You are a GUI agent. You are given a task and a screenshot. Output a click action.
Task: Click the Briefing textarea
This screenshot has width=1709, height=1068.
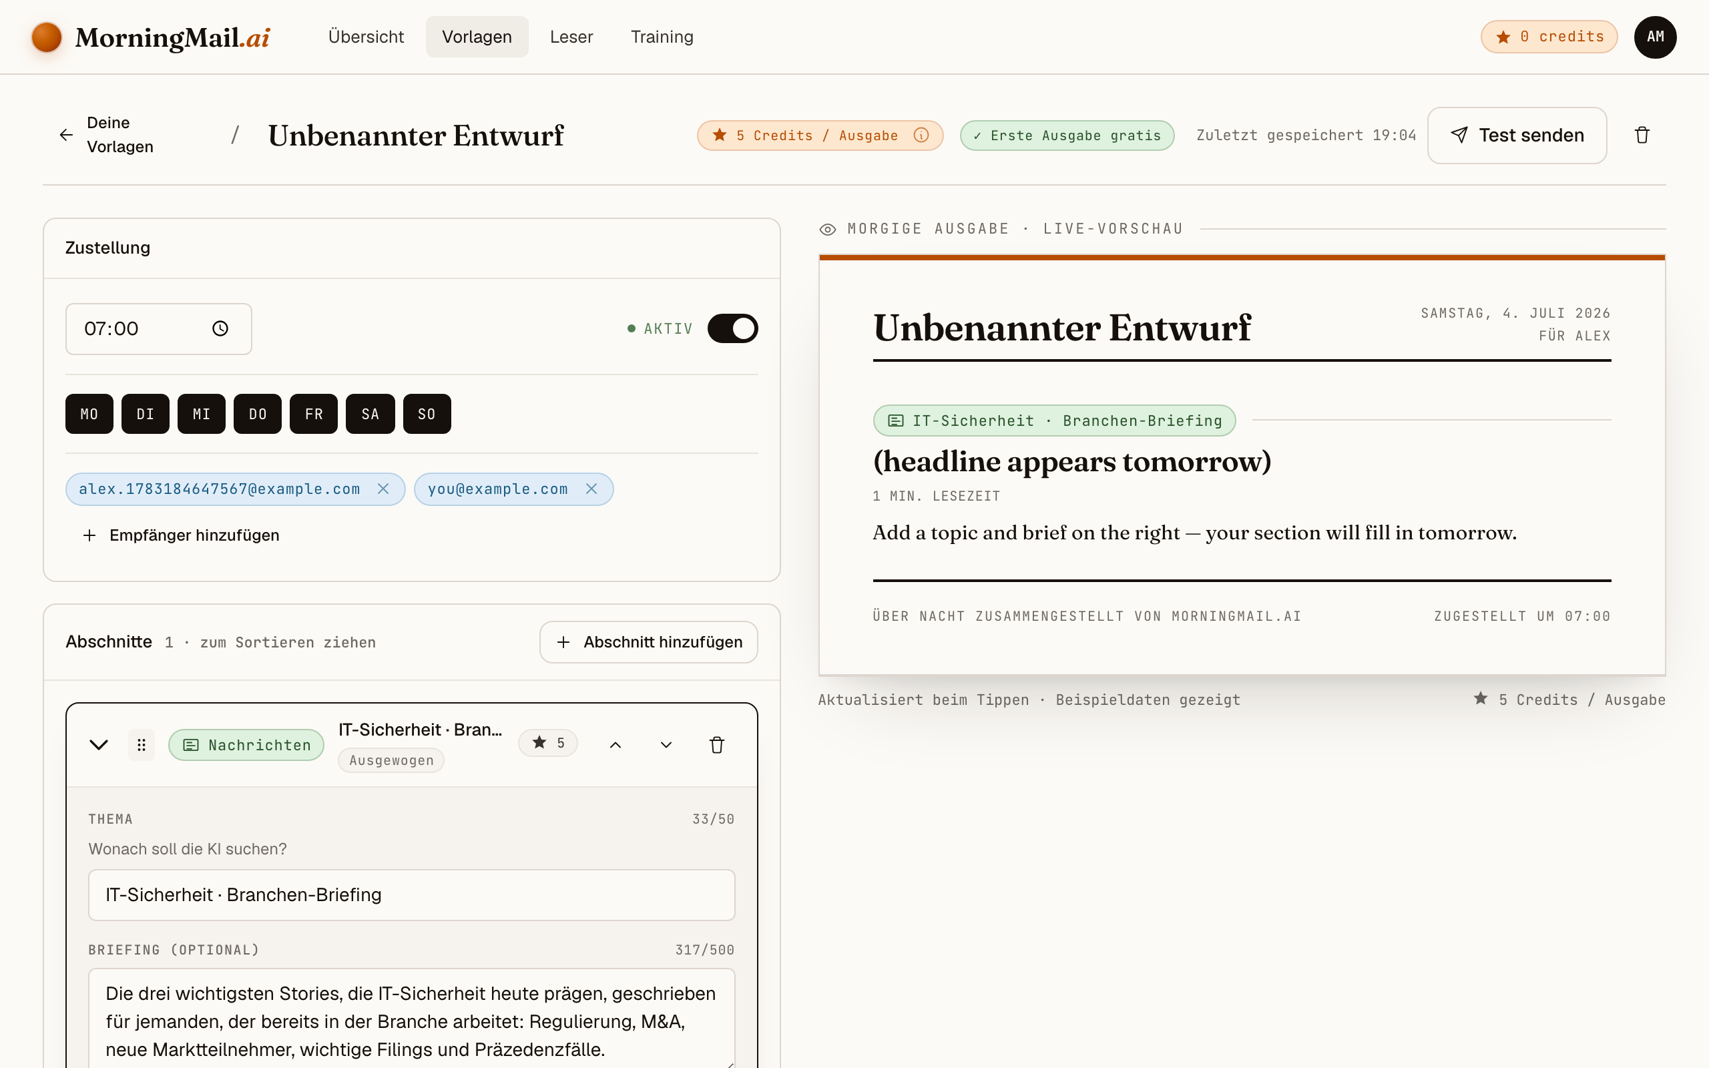tap(411, 1019)
